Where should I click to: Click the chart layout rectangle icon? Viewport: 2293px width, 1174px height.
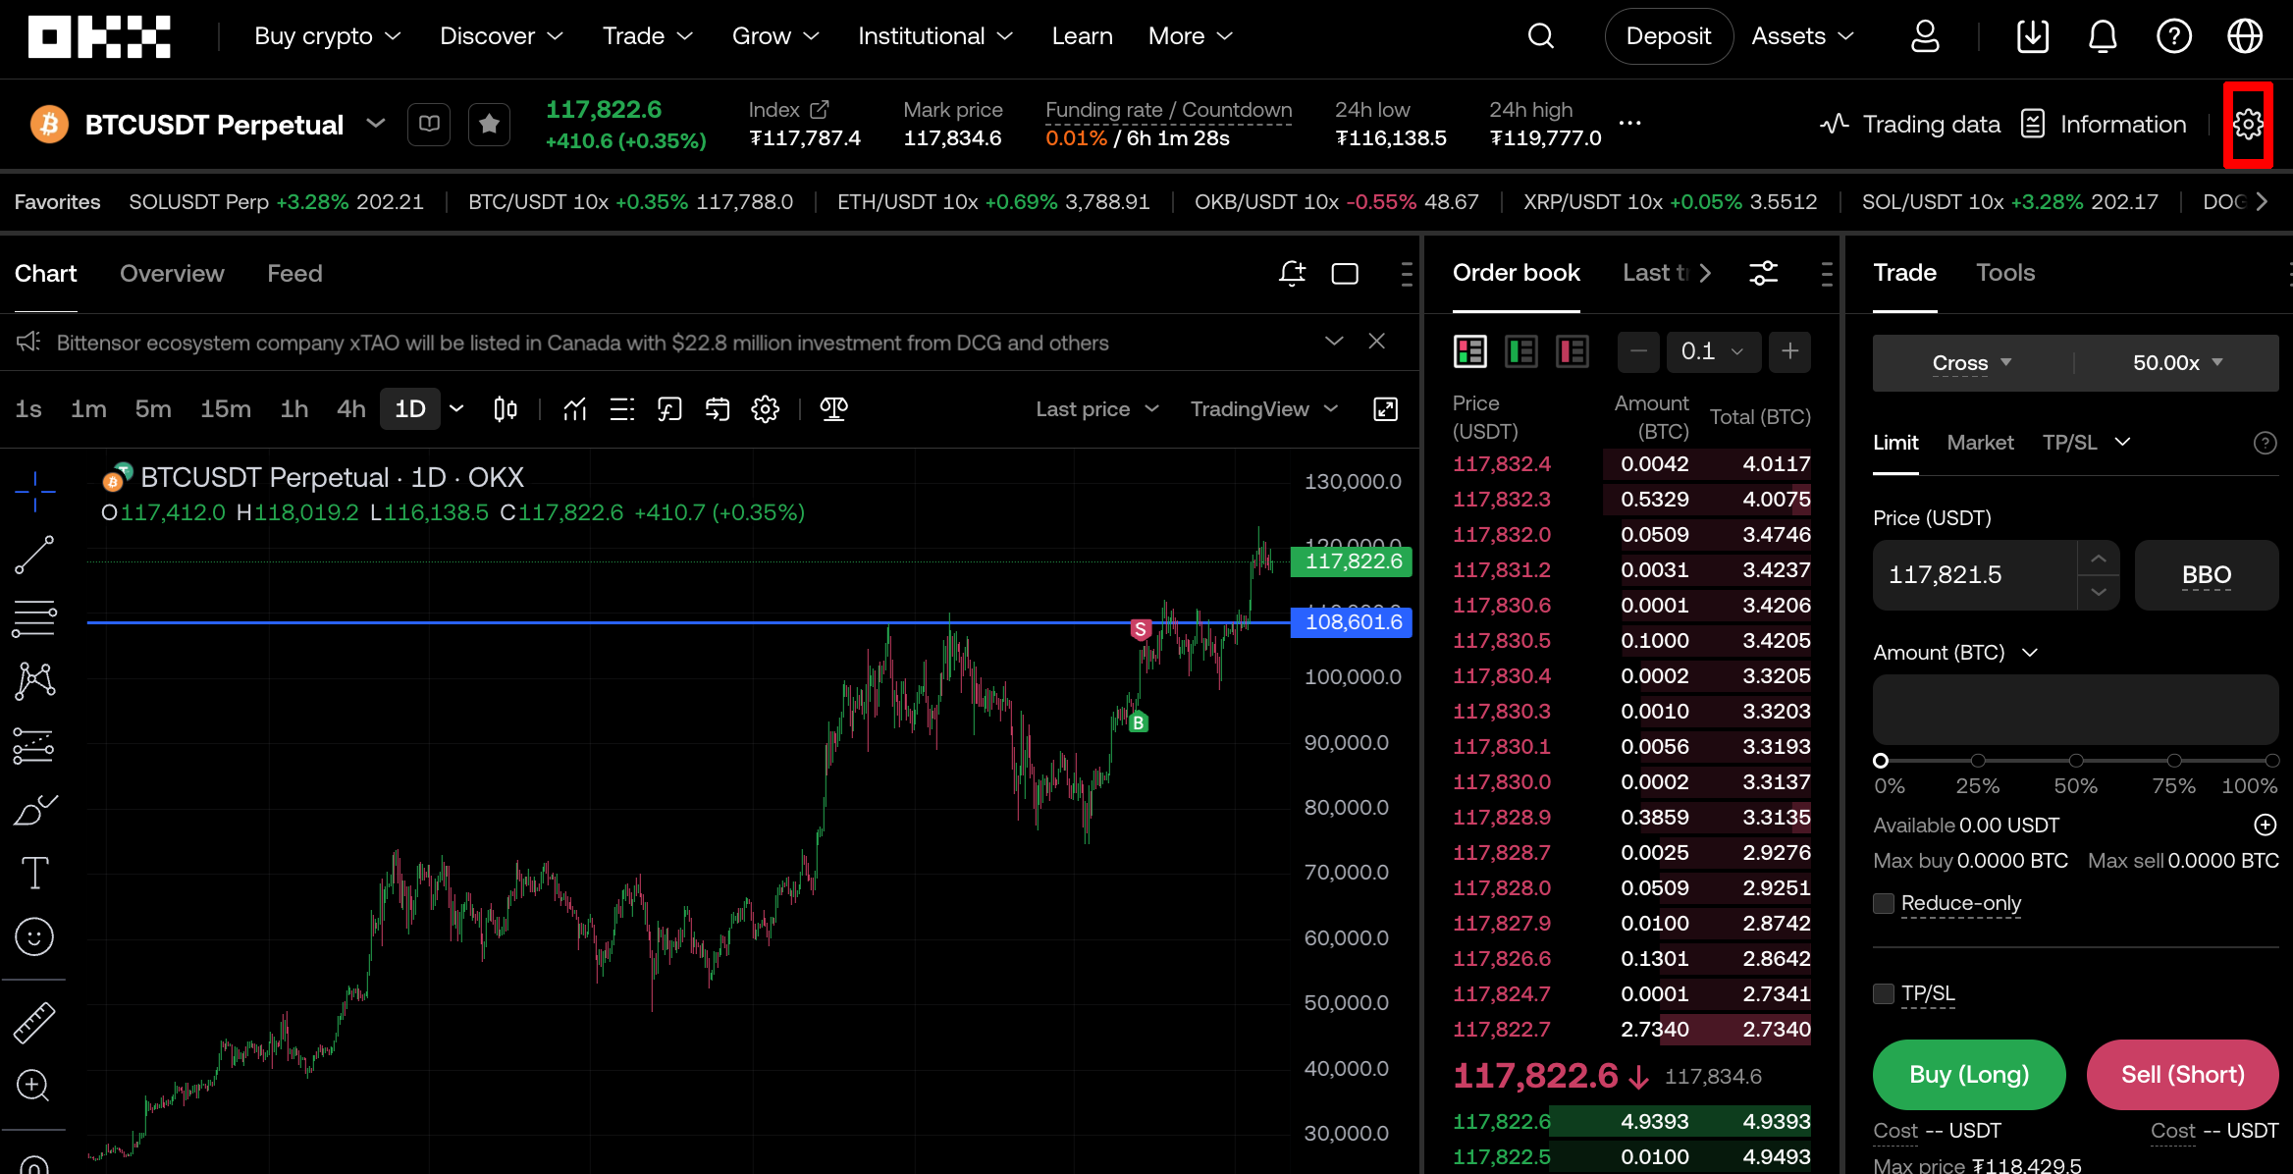1345,274
